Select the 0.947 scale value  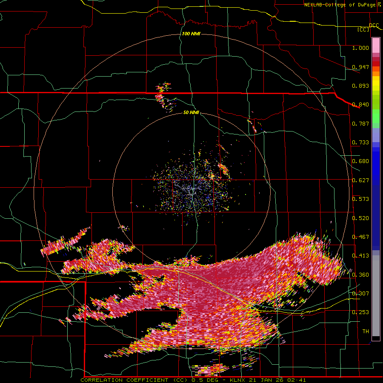(x=360, y=67)
